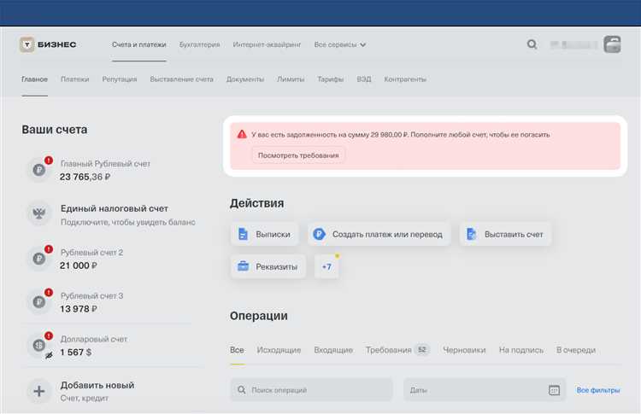Click hidden-eye icon on Долларовый счет
Screen dimensions: 641x414
coord(49,355)
